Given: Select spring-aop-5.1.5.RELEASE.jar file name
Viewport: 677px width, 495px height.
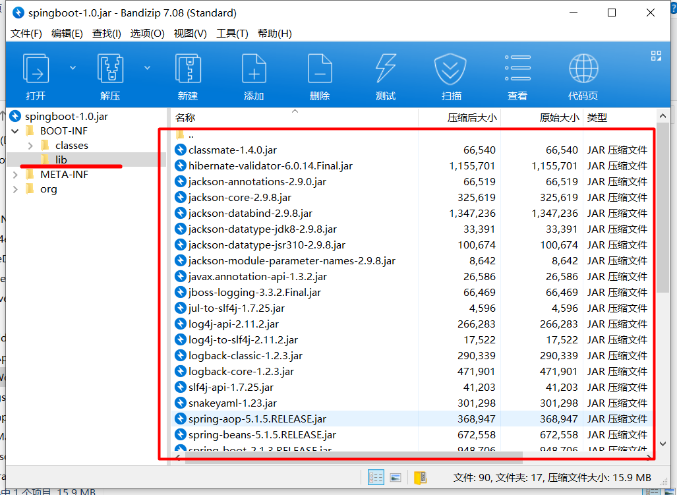Looking at the screenshot, I should tap(257, 419).
